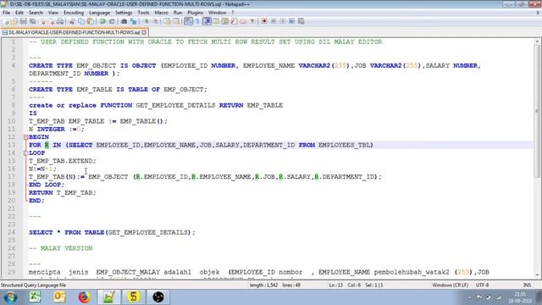
Task: Click the Cut scissors icon
Action: tap(71, 21)
